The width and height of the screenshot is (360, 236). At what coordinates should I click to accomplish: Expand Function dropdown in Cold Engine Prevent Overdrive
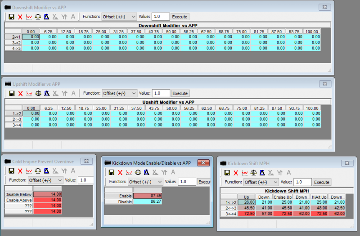click(x=45, y=180)
